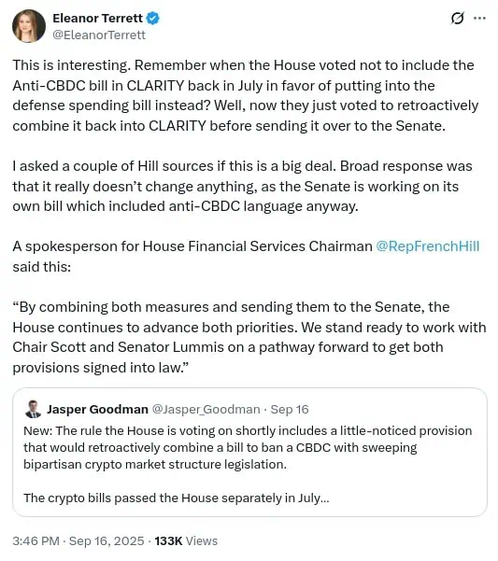Click the Sep 16 date on quoted tweet

pos(290,409)
